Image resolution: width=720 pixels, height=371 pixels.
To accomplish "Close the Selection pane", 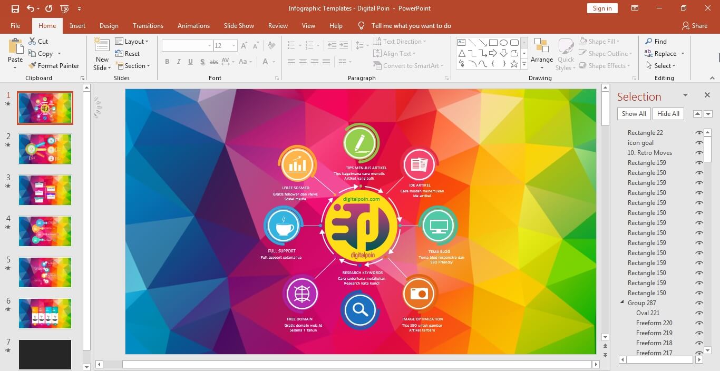I will [707, 95].
